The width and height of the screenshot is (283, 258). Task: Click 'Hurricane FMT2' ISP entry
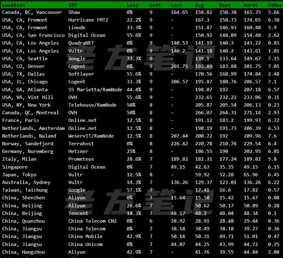pyautogui.click(x=88, y=20)
